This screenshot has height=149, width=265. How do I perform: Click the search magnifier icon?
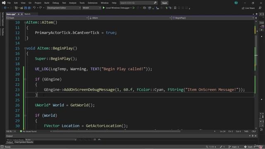click(155, 3)
